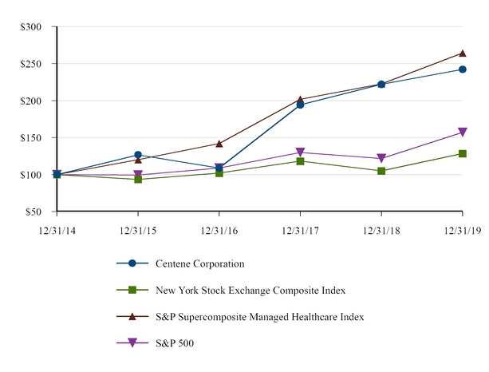Select the Managed Healthcare triangle at 12/31/19
489x372 pixels.
tap(463, 53)
